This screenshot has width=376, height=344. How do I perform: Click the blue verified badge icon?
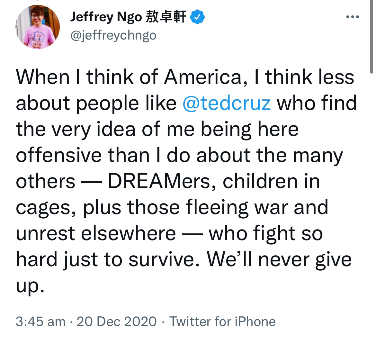(197, 17)
